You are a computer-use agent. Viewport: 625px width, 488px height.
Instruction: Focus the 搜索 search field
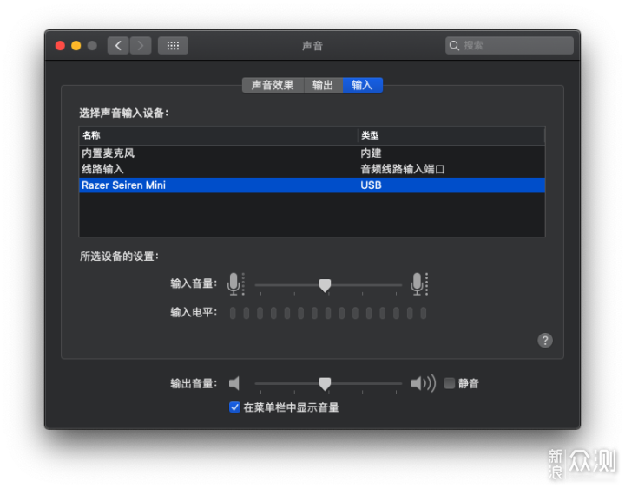510,46
